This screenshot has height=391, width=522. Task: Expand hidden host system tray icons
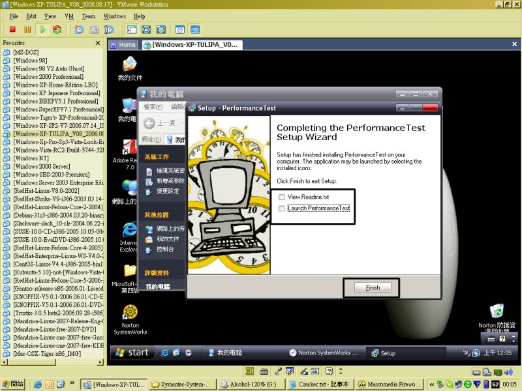(x=431, y=384)
